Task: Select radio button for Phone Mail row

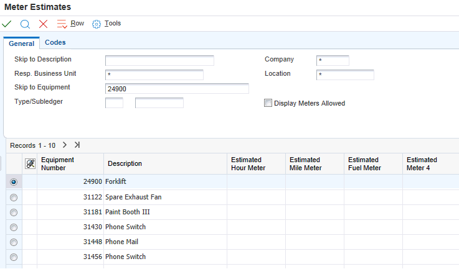Action: point(14,242)
